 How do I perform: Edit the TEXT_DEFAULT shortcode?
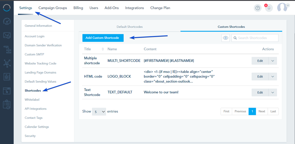260,92
